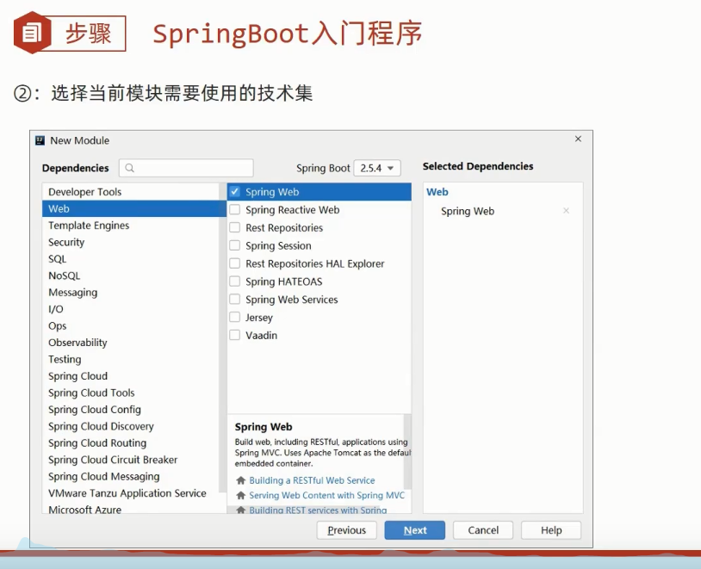This screenshot has width=701, height=569.
Task: Remove Spring Web from selected dependencies
Action: tap(566, 211)
